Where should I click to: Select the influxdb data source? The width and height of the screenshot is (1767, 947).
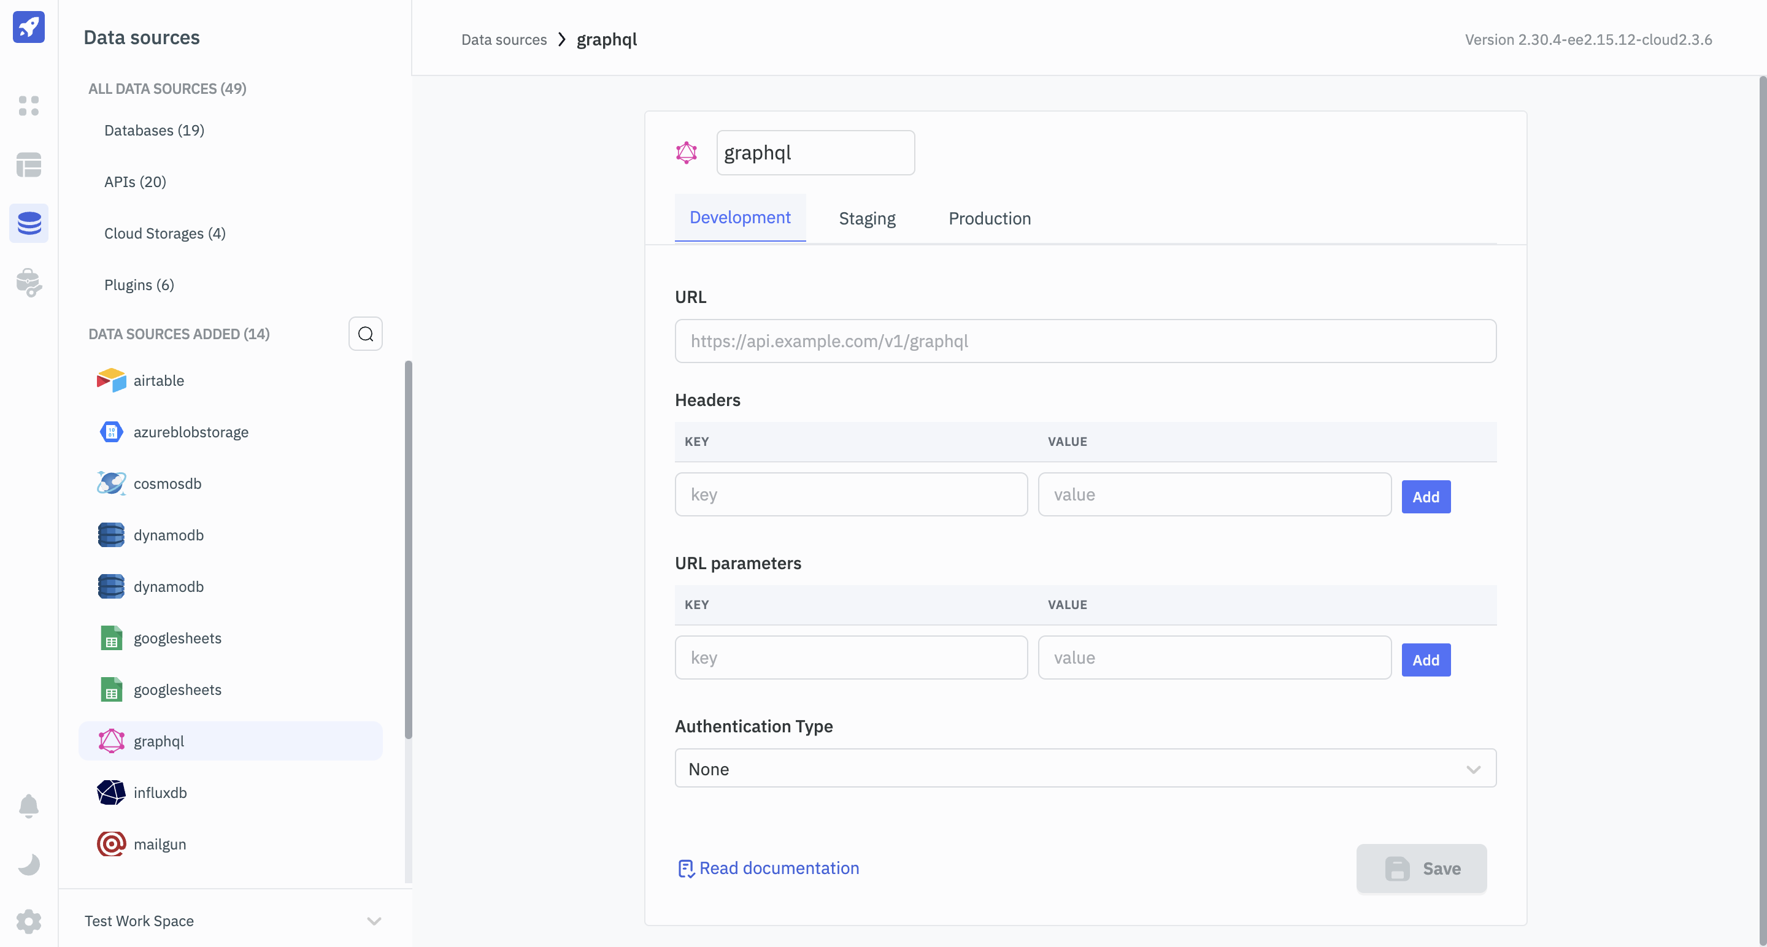pyautogui.click(x=160, y=792)
